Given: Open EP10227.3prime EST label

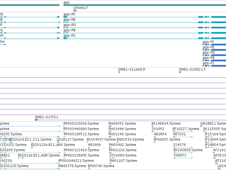Looking at the screenshot, I should point(186,129).
